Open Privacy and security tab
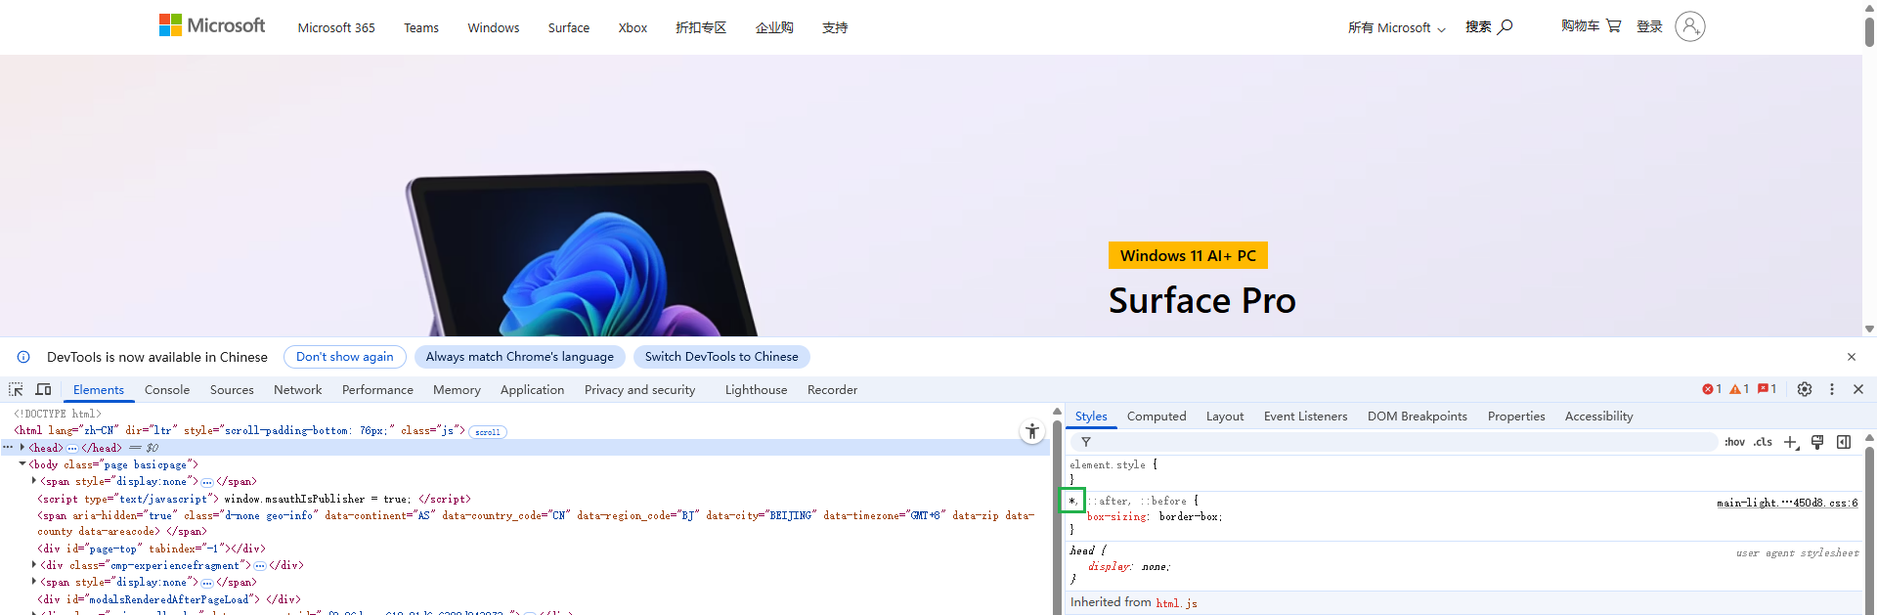 click(640, 389)
